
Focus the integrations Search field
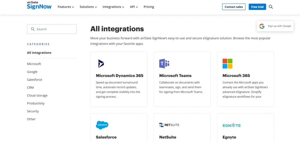pos(52,29)
